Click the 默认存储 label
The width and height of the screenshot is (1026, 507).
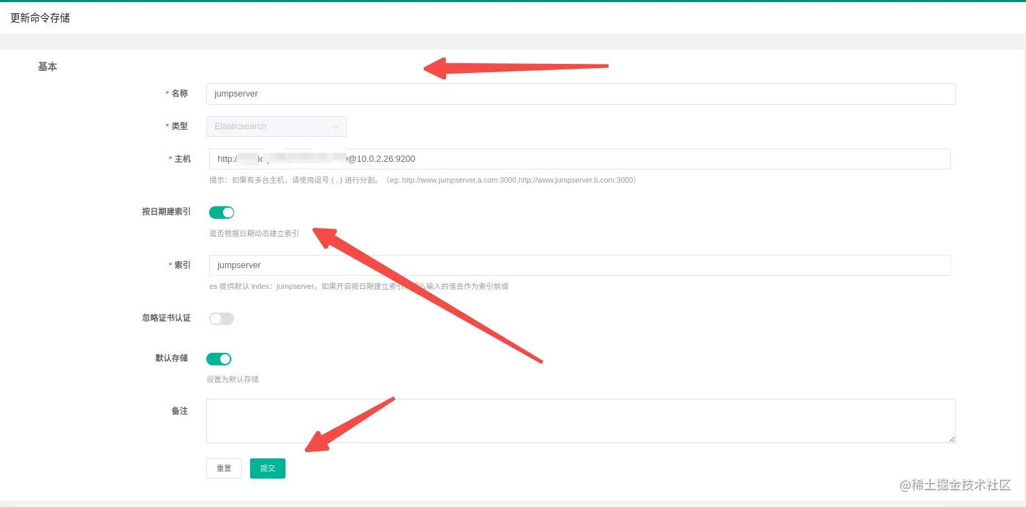[x=172, y=358]
